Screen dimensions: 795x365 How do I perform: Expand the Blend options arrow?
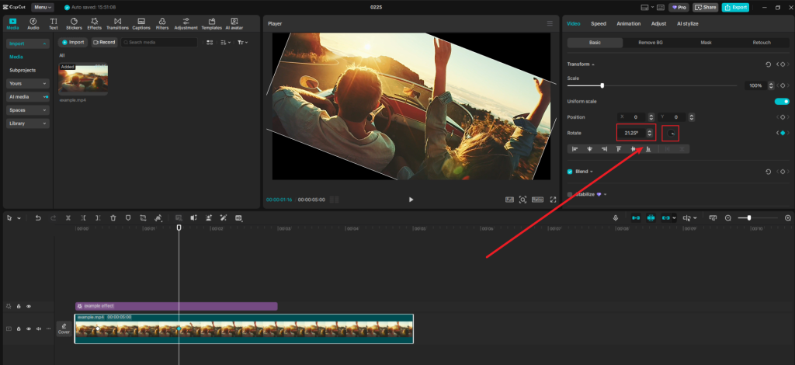tap(591, 172)
